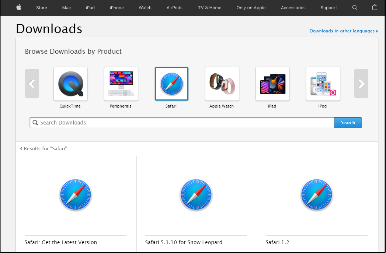Open the shopping bag icon
The height and width of the screenshot is (253, 386).
tap(375, 7)
